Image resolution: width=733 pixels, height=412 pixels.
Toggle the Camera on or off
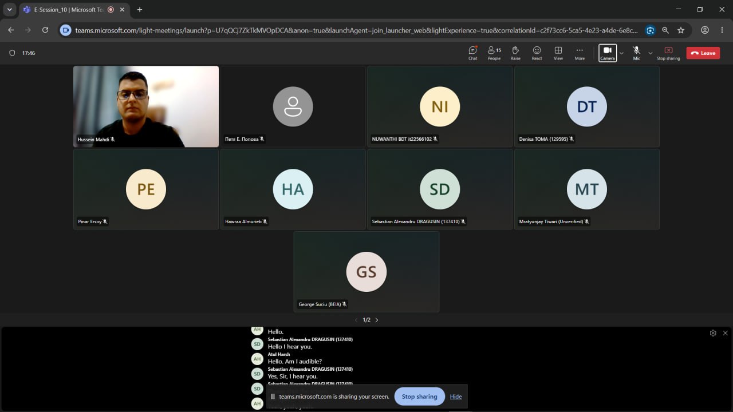608,53
